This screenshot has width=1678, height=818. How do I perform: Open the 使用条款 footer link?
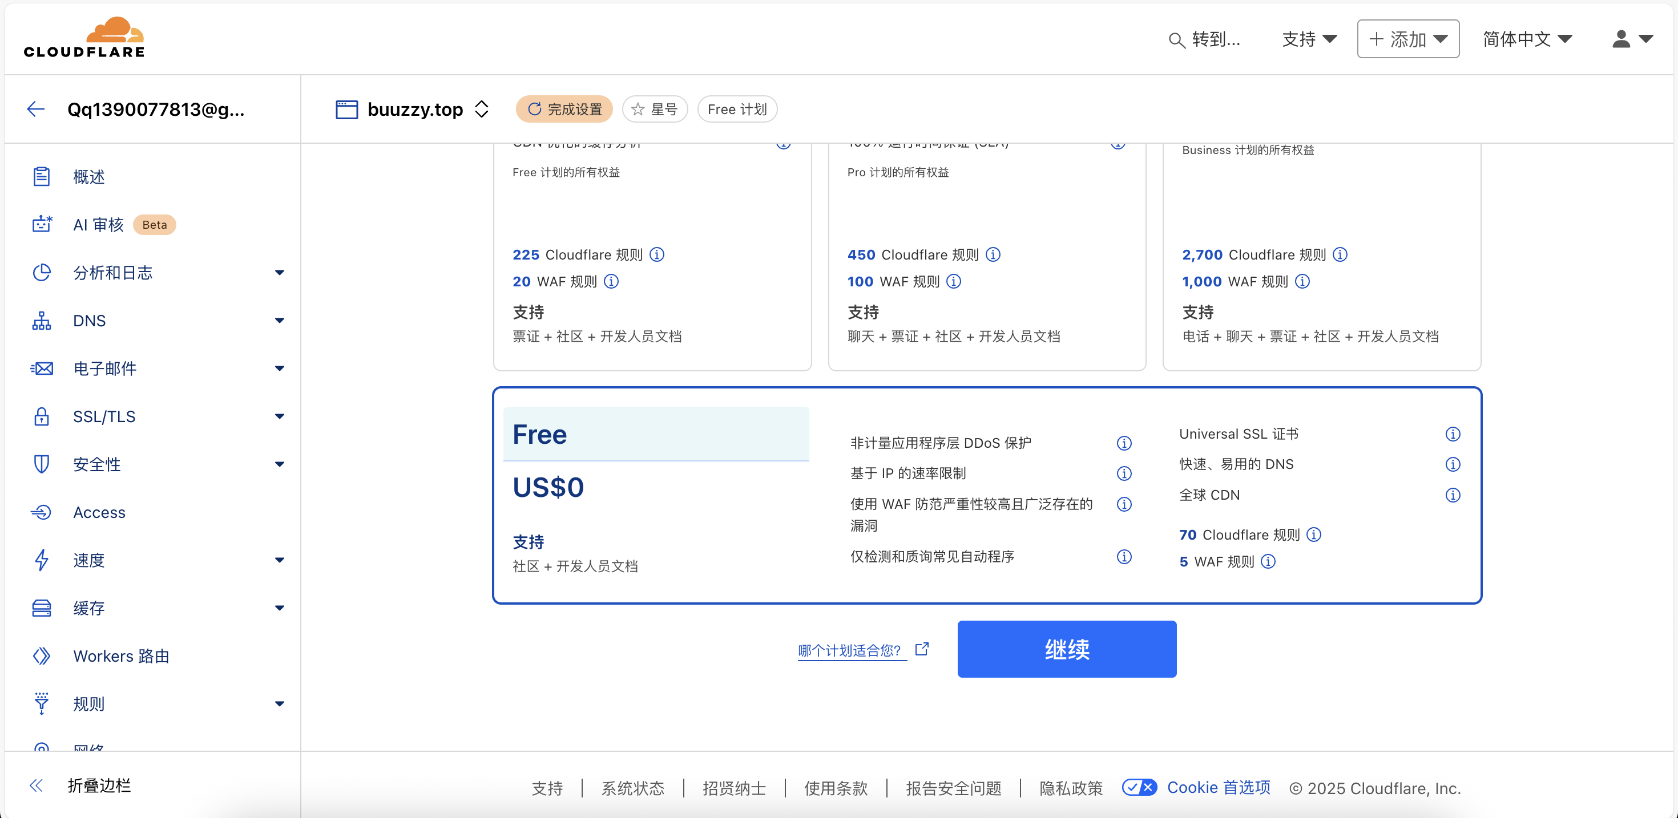[x=836, y=788]
